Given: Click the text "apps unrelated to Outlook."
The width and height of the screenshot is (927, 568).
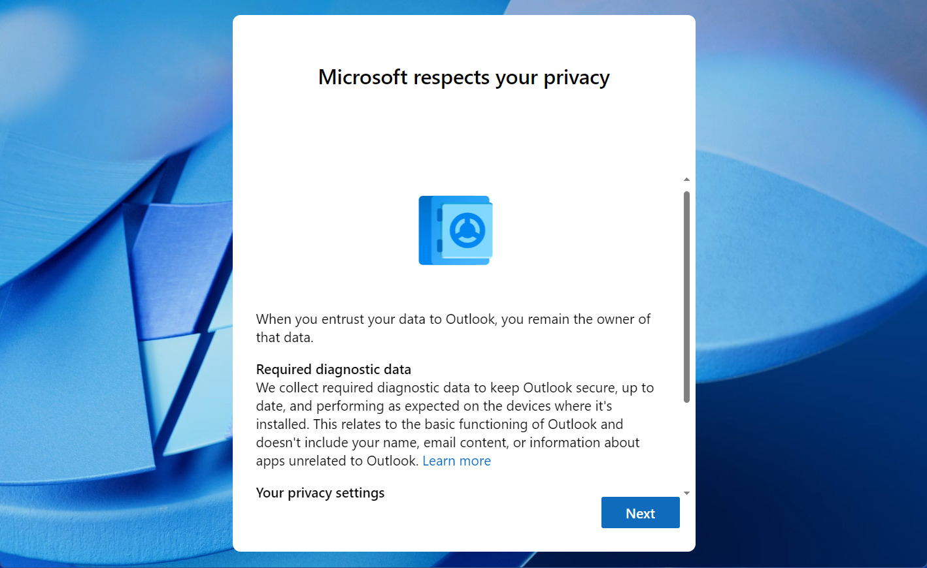Looking at the screenshot, I should point(337,461).
